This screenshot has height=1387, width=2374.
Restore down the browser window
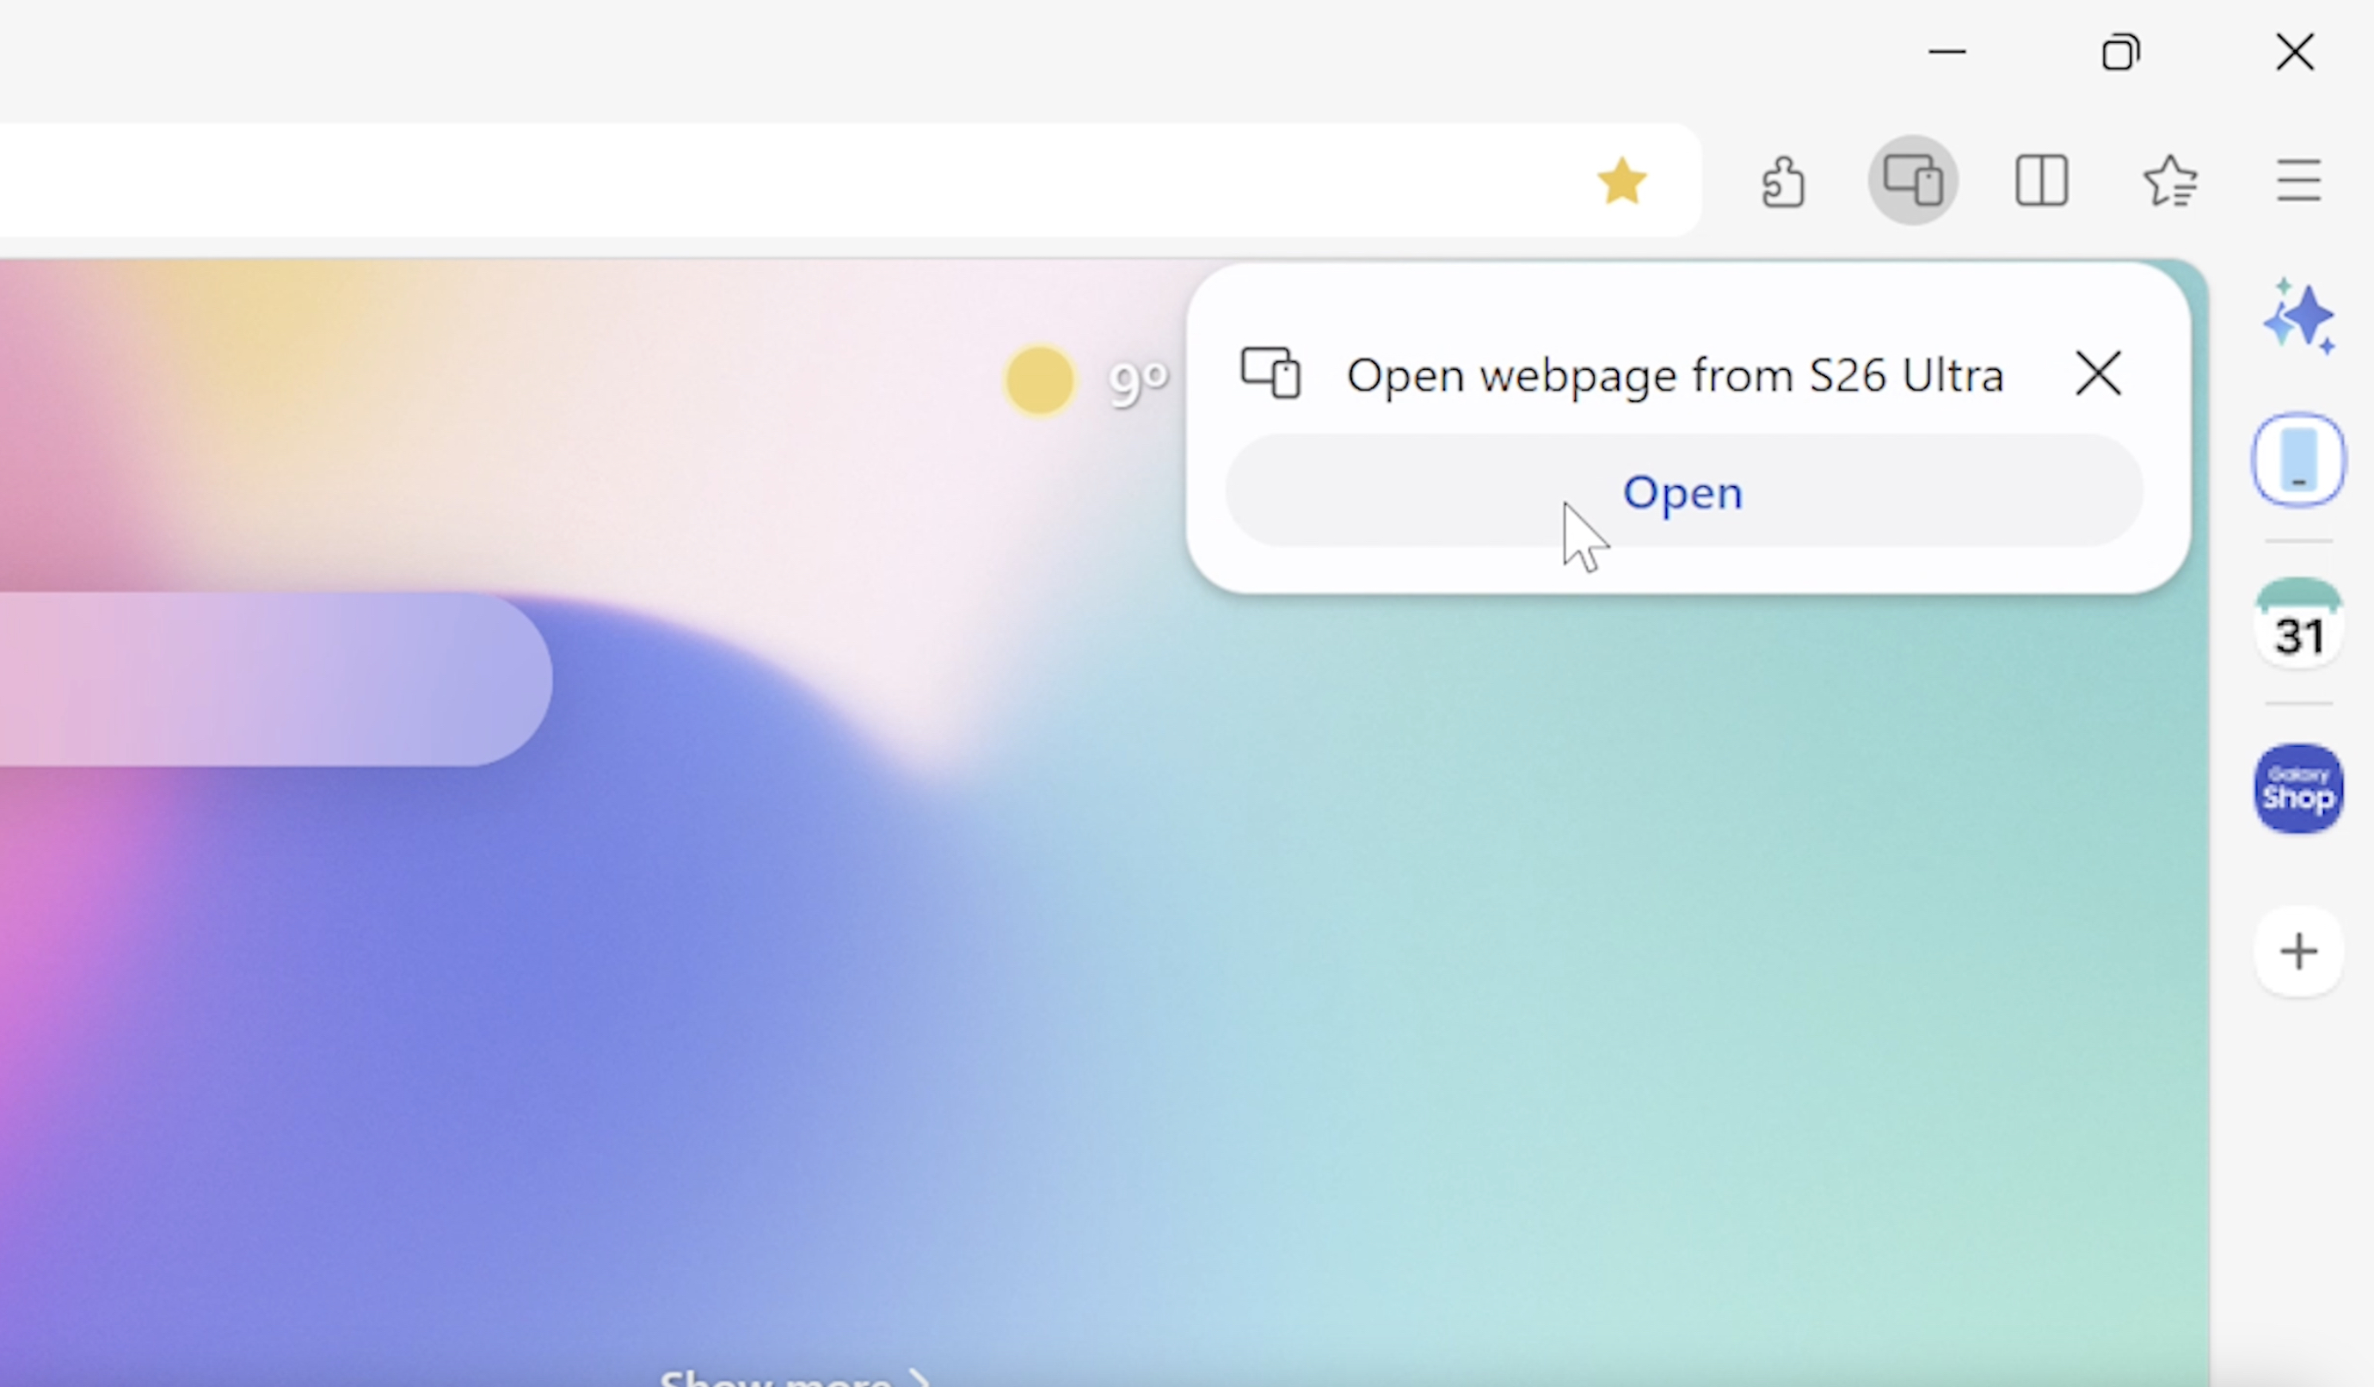(x=2120, y=52)
